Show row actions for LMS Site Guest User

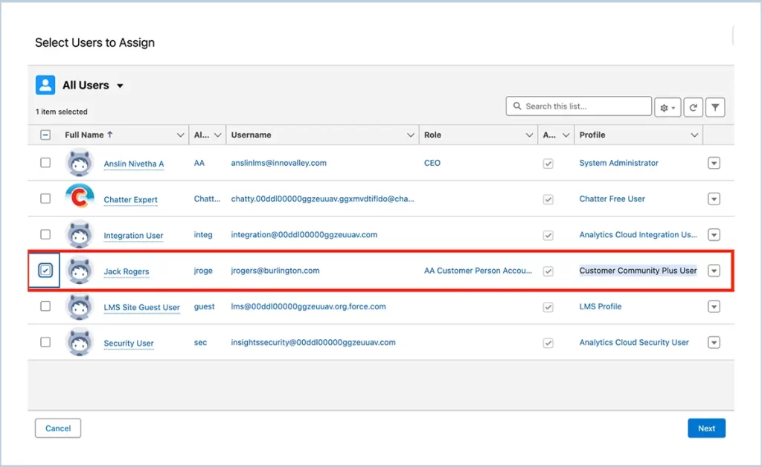coord(714,307)
